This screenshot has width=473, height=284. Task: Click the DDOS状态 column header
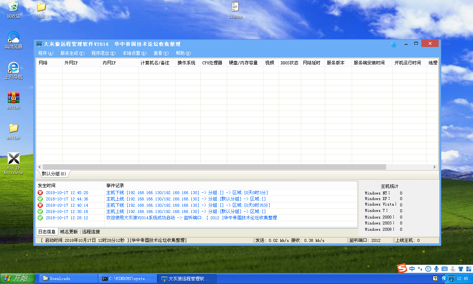290,63
